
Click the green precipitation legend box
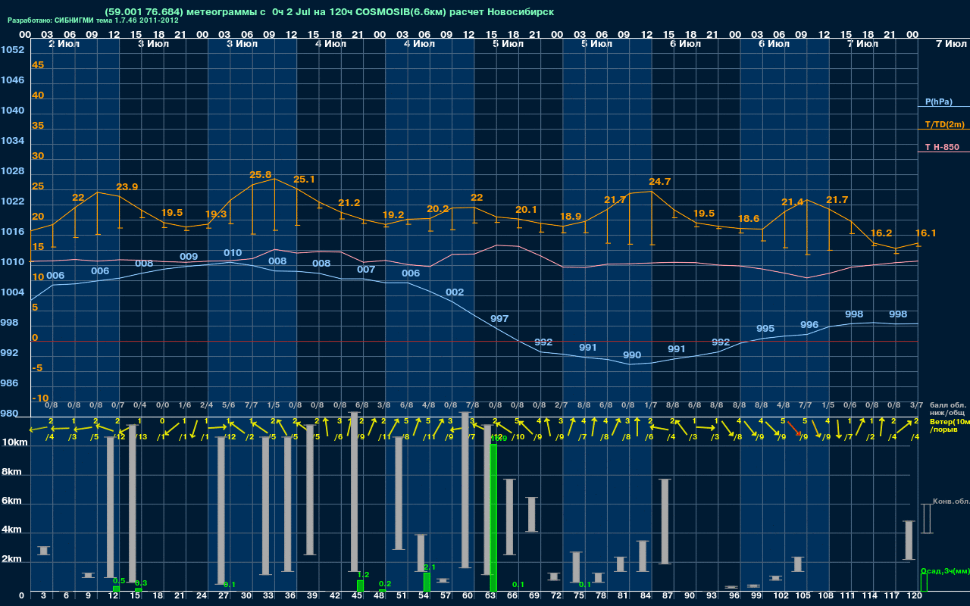[x=923, y=583]
